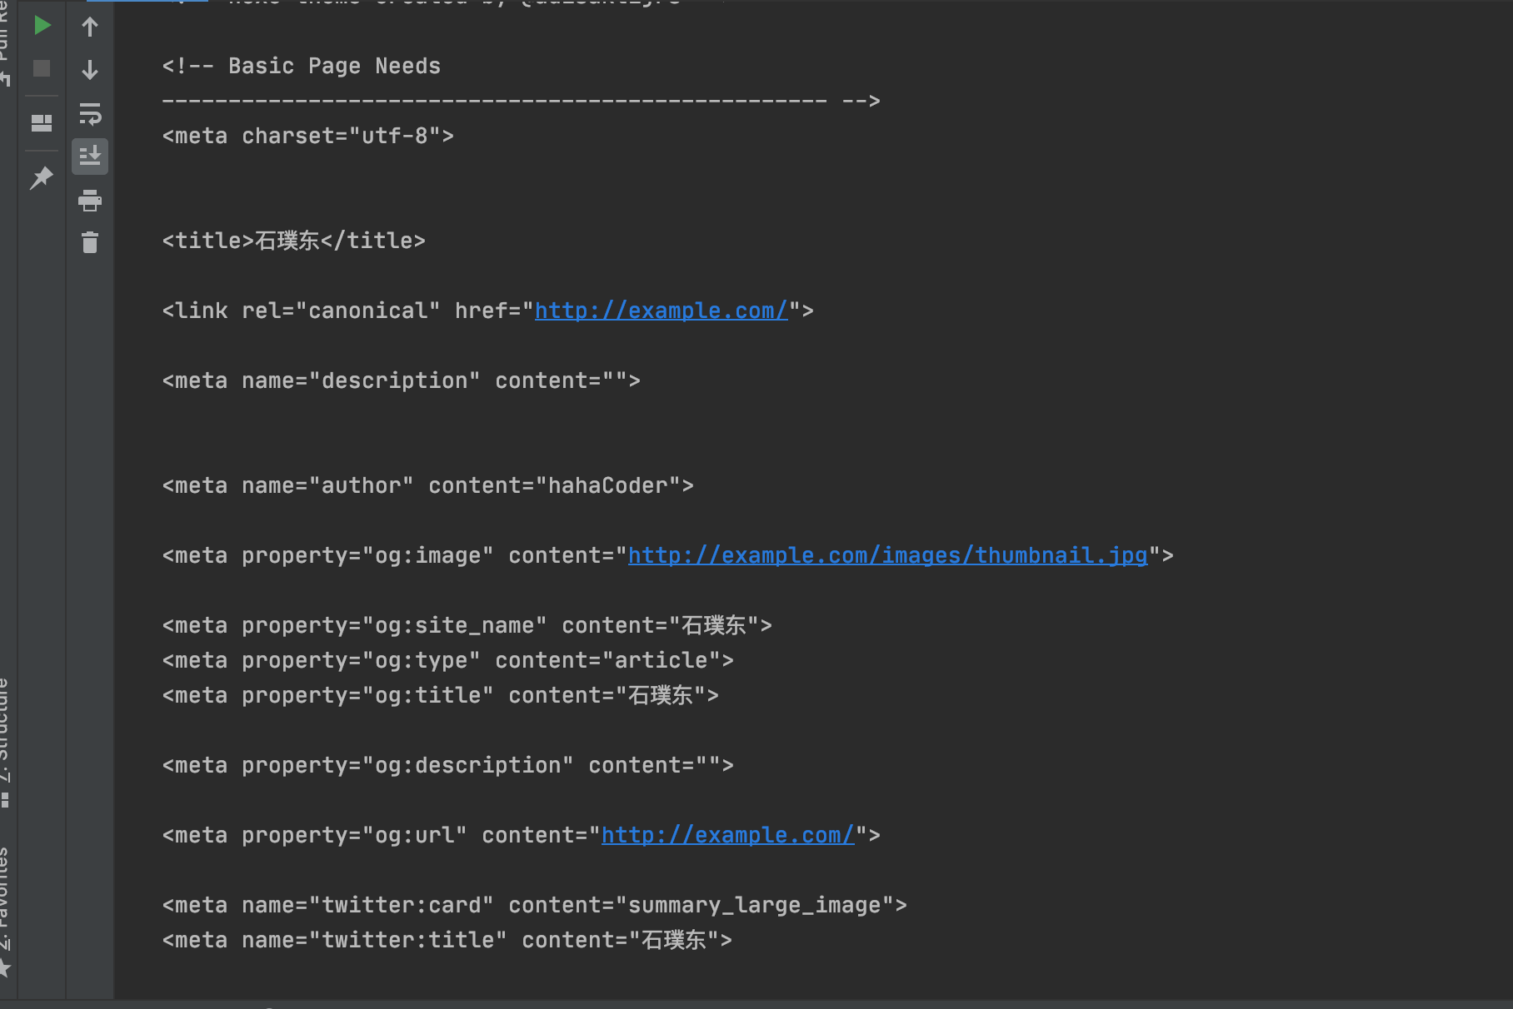
Task: Click the Restore Layout icon
Action: 42,123
